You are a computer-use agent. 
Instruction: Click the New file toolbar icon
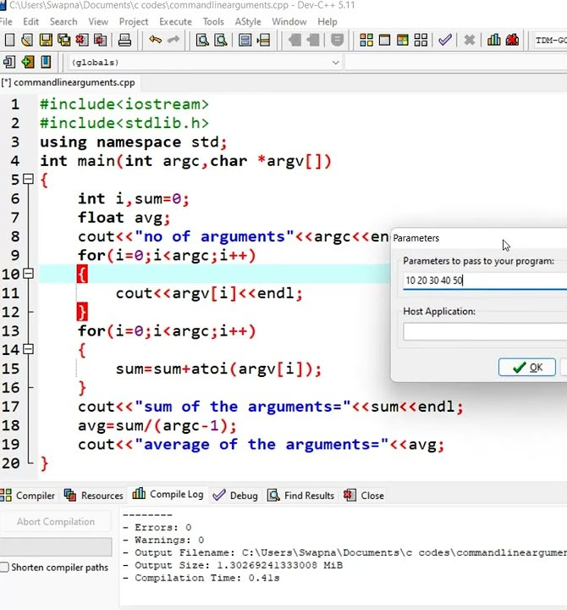(9, 40)
